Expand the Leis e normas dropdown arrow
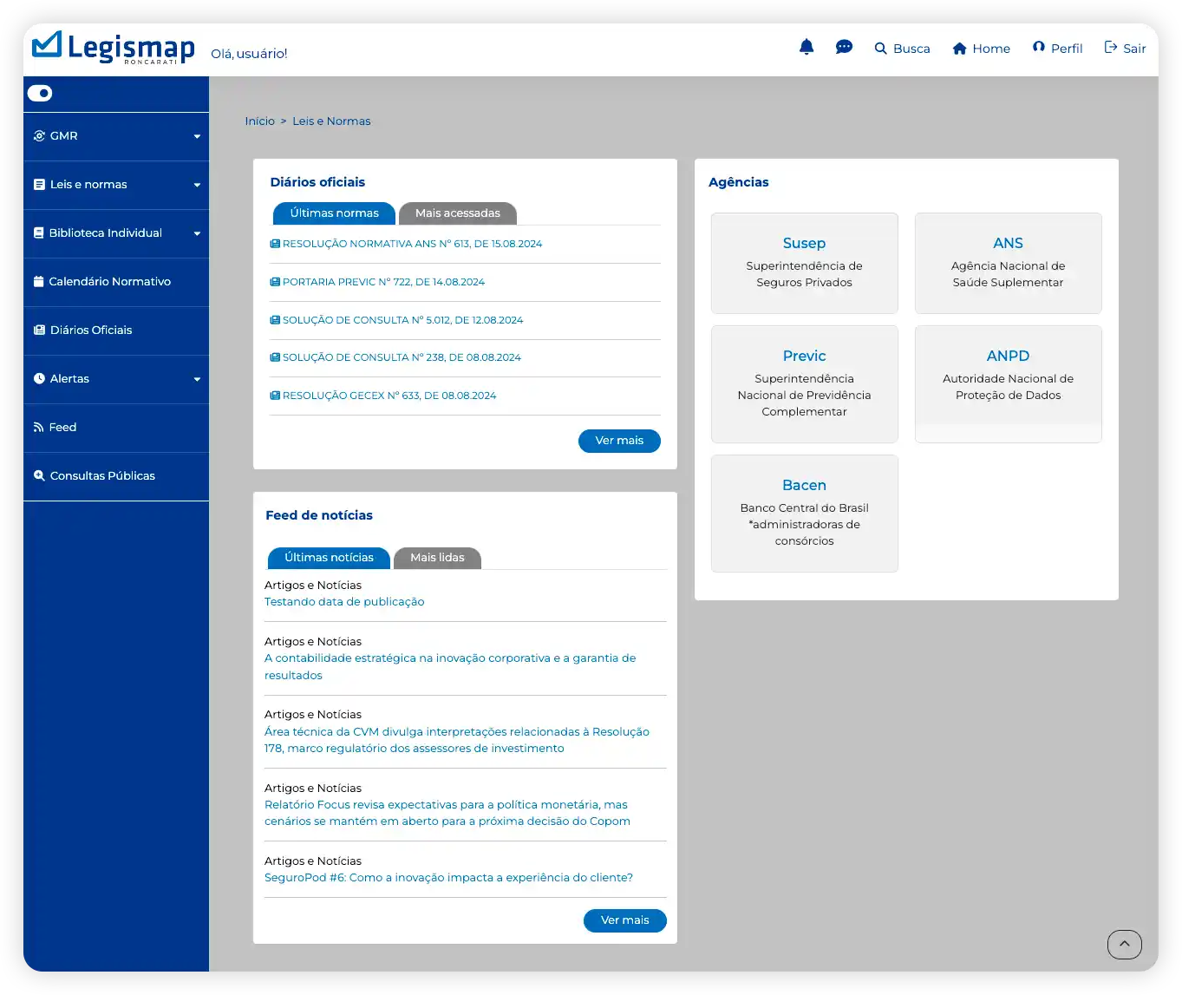Screen dimensions: 1182x995 tap(197, 185)
